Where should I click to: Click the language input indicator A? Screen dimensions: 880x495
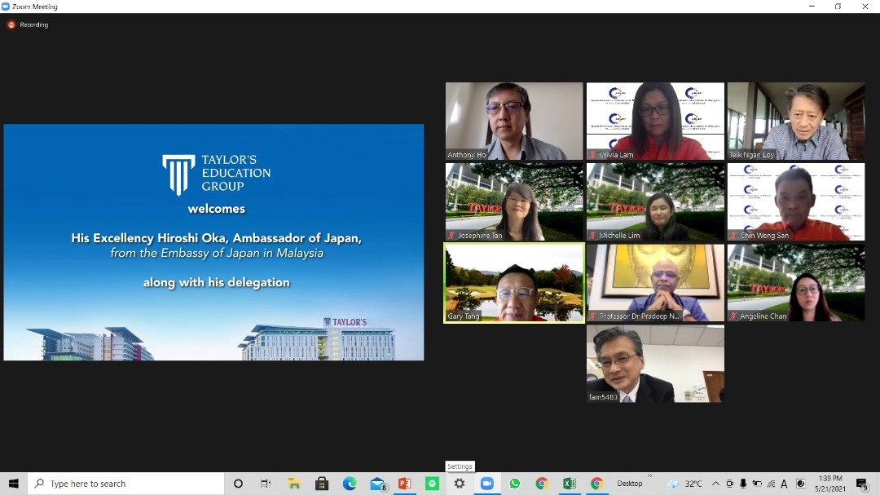point(784,484)
